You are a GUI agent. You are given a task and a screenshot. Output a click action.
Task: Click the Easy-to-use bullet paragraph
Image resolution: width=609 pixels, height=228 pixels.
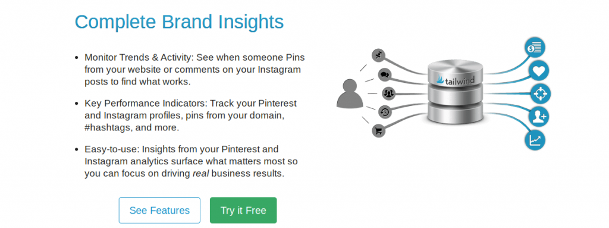point(191,161)
